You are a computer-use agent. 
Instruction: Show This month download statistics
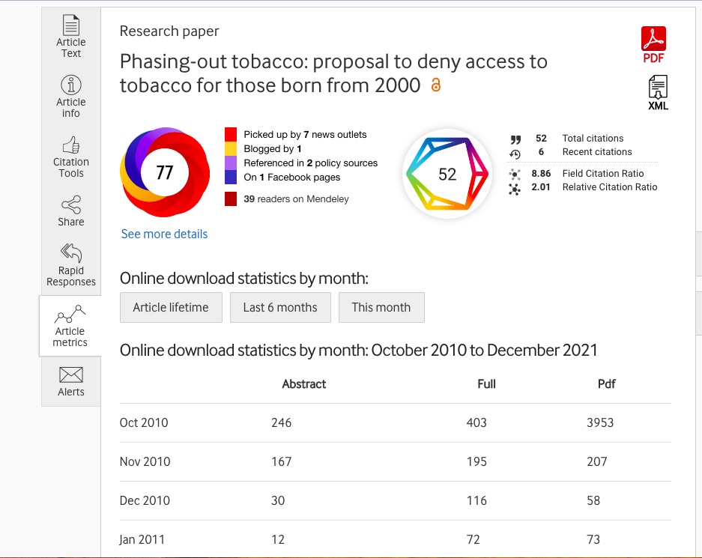tap(381, 307)
